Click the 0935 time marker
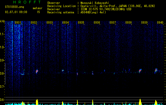166x105 pixels. (x=81, y=23)
